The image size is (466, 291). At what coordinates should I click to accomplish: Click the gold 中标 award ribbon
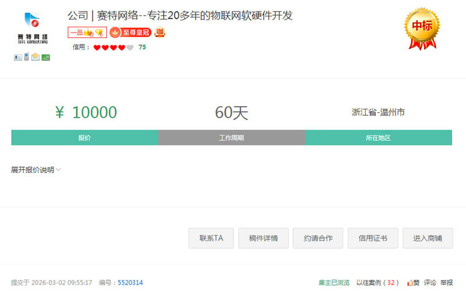(x=422, y=27)
